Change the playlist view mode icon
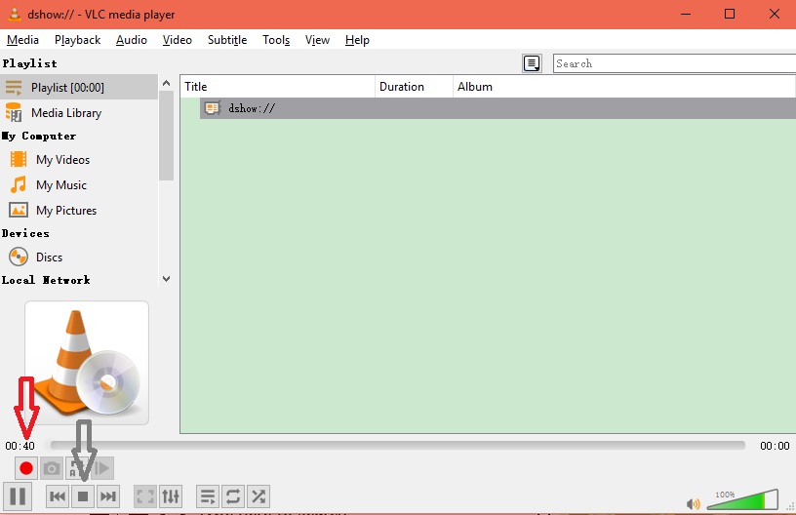 [x=532, y=63]
